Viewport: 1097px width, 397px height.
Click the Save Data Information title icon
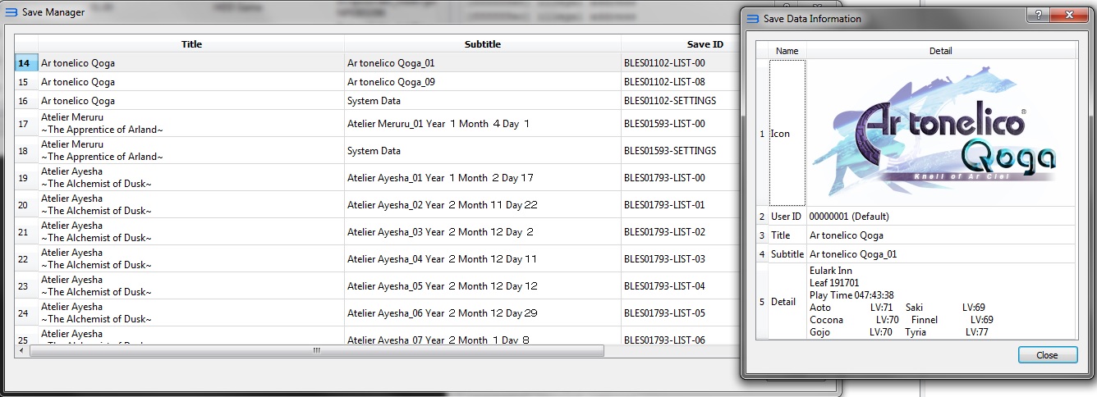(x=752, y=18)
